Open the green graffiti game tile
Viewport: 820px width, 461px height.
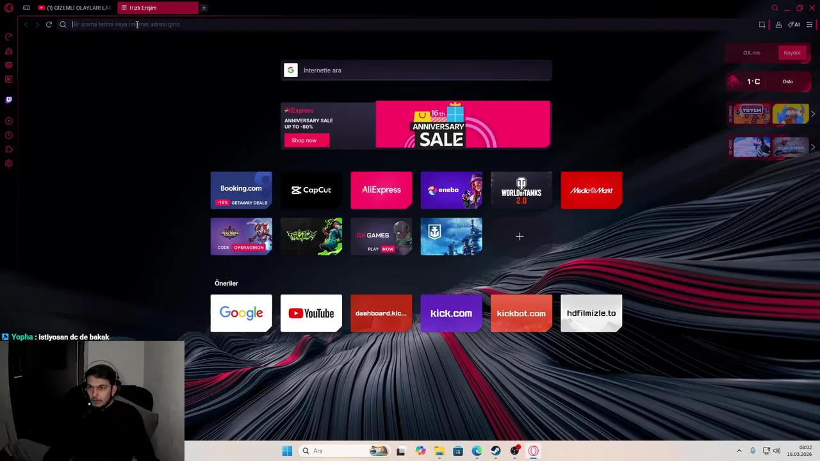coord(311,236)
